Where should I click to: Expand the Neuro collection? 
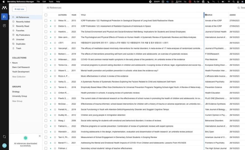tap(10, 63)
